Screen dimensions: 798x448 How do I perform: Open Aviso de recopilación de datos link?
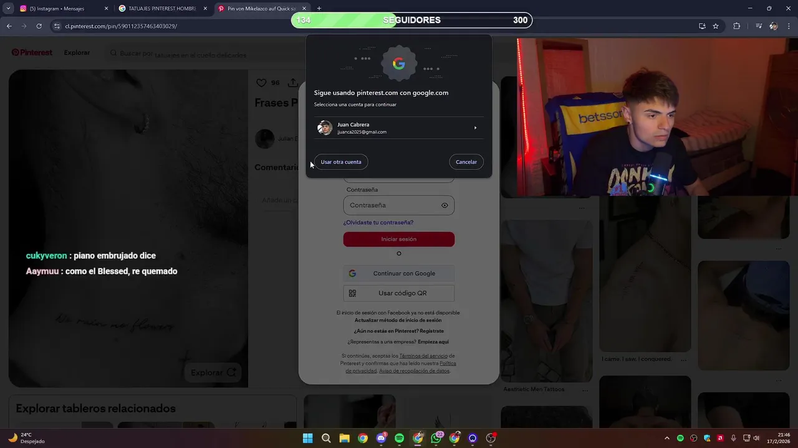[415, 371]
